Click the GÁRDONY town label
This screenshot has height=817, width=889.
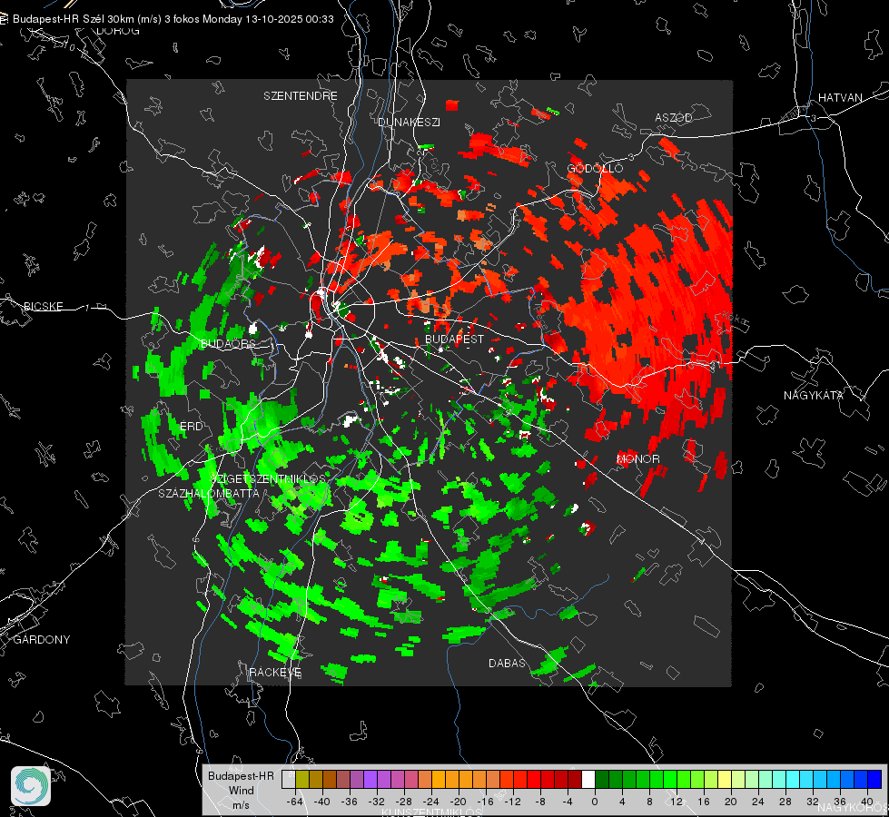point(42,640)
